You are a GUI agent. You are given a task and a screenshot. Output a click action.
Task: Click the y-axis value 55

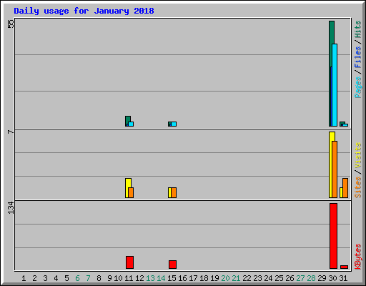tap(11, 24)
